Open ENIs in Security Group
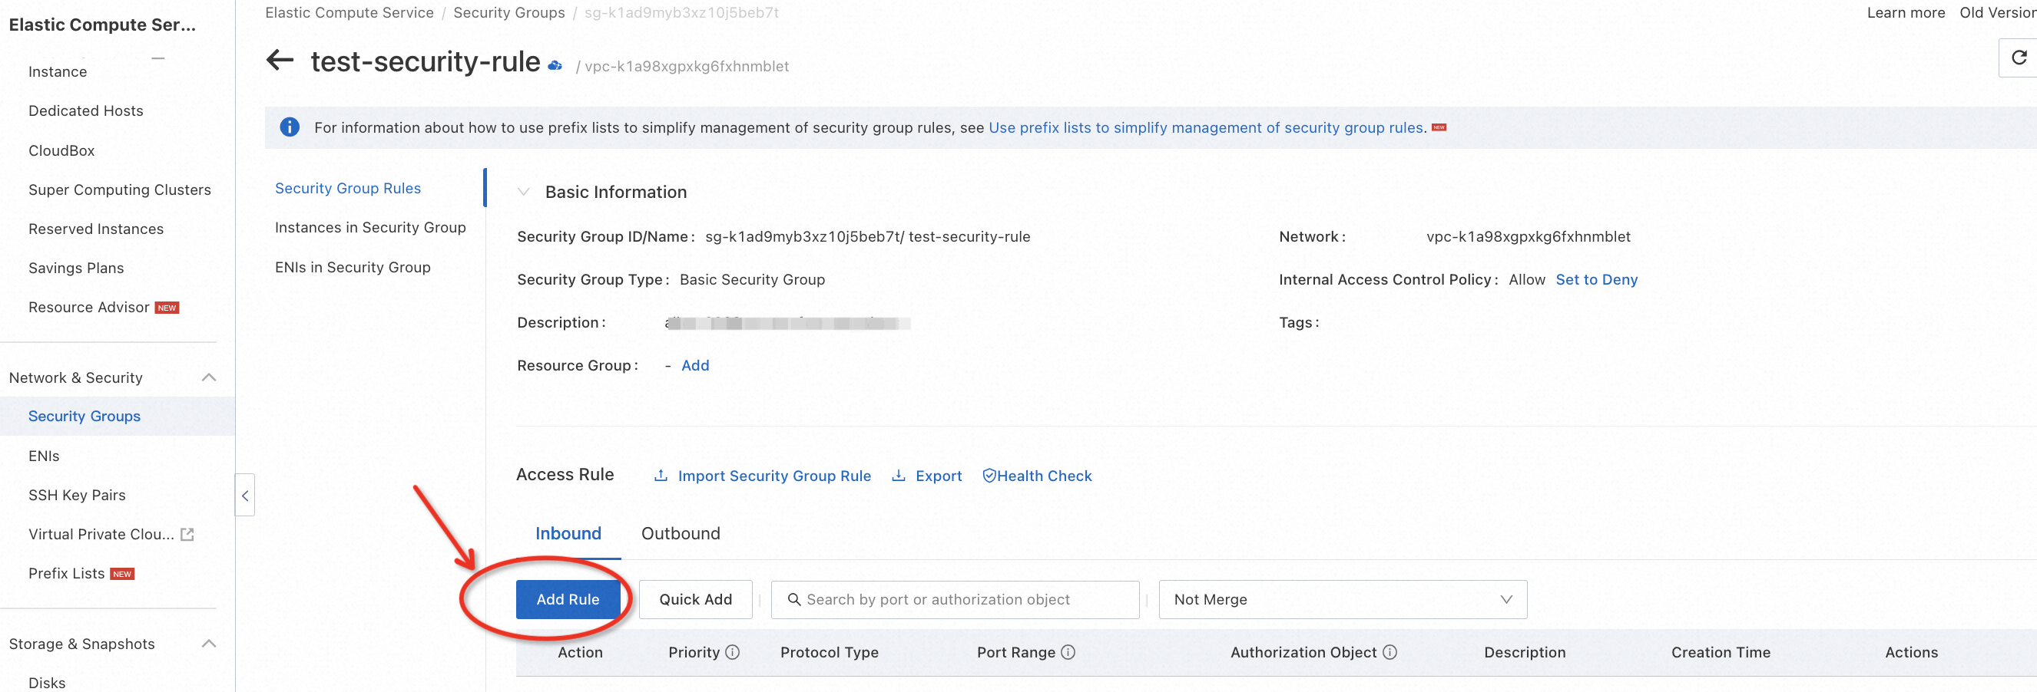The image size is (2037, 692). (x=353, y=267)
